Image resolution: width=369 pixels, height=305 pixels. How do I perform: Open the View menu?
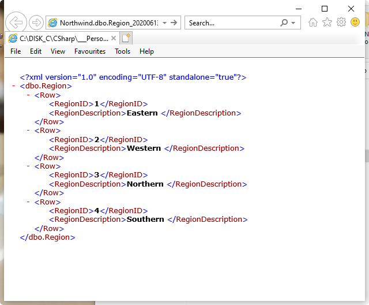[58, 51]
